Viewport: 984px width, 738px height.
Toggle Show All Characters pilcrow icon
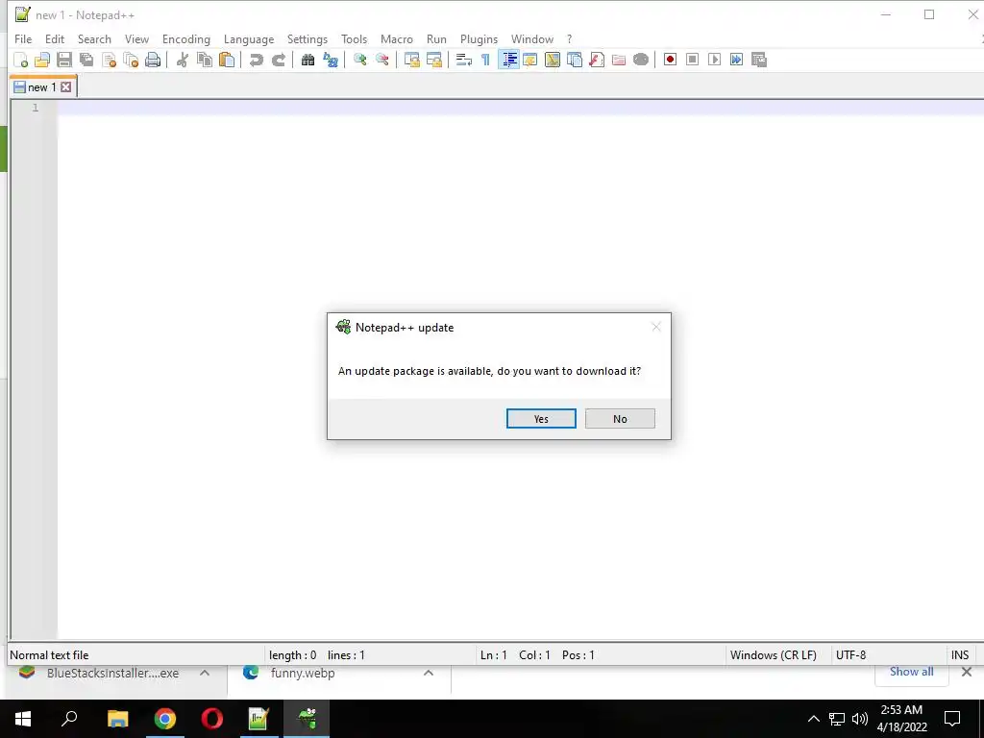click(485, 60)
